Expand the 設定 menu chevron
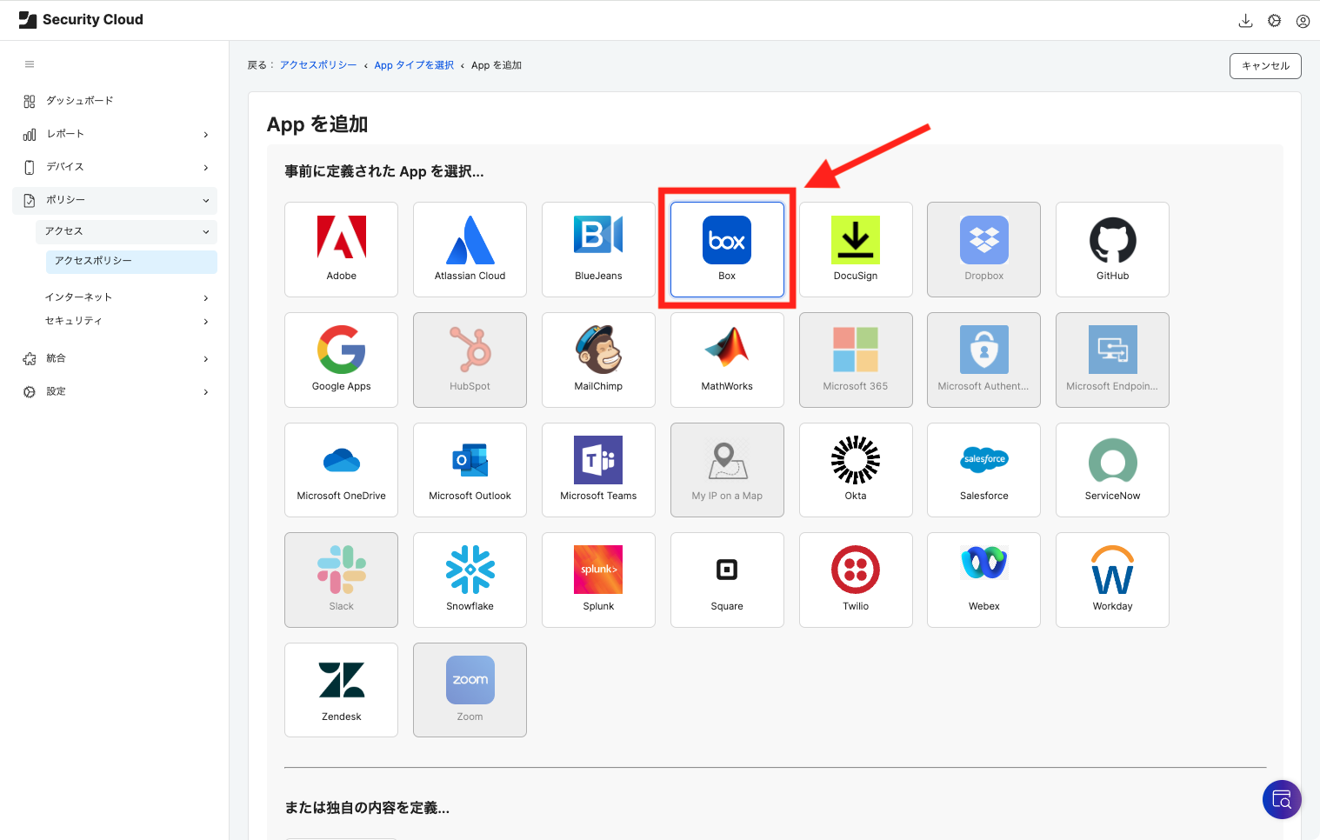 206,392
